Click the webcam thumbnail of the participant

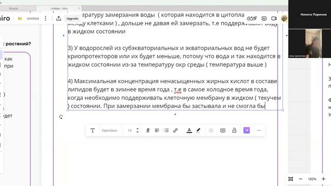coord(313,43)
